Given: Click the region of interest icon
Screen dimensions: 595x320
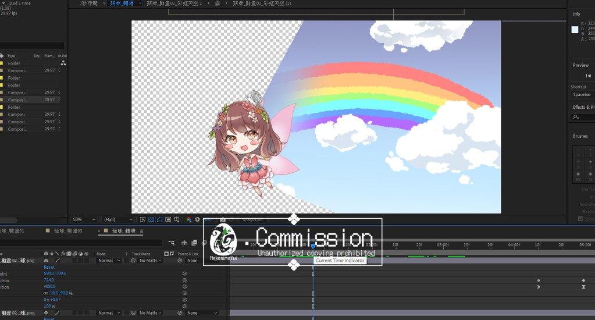Looking at the screenshot, I should 168,219.
